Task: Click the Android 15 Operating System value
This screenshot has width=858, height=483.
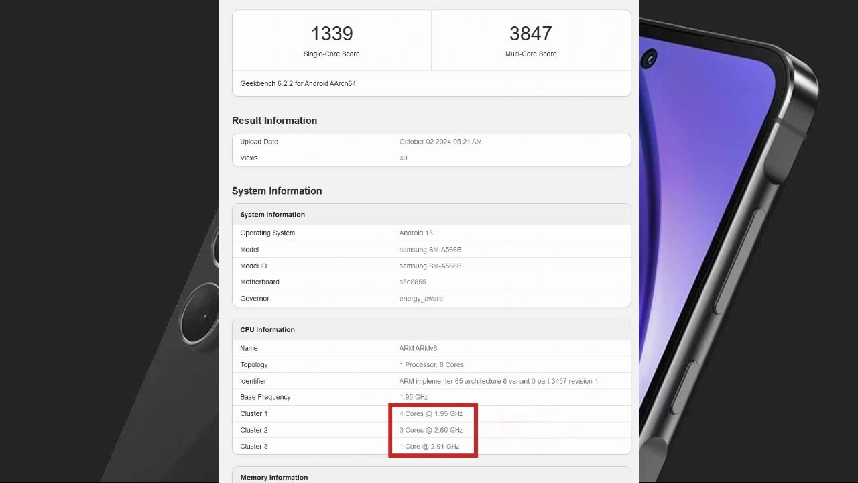Action: tap(415, 233)
